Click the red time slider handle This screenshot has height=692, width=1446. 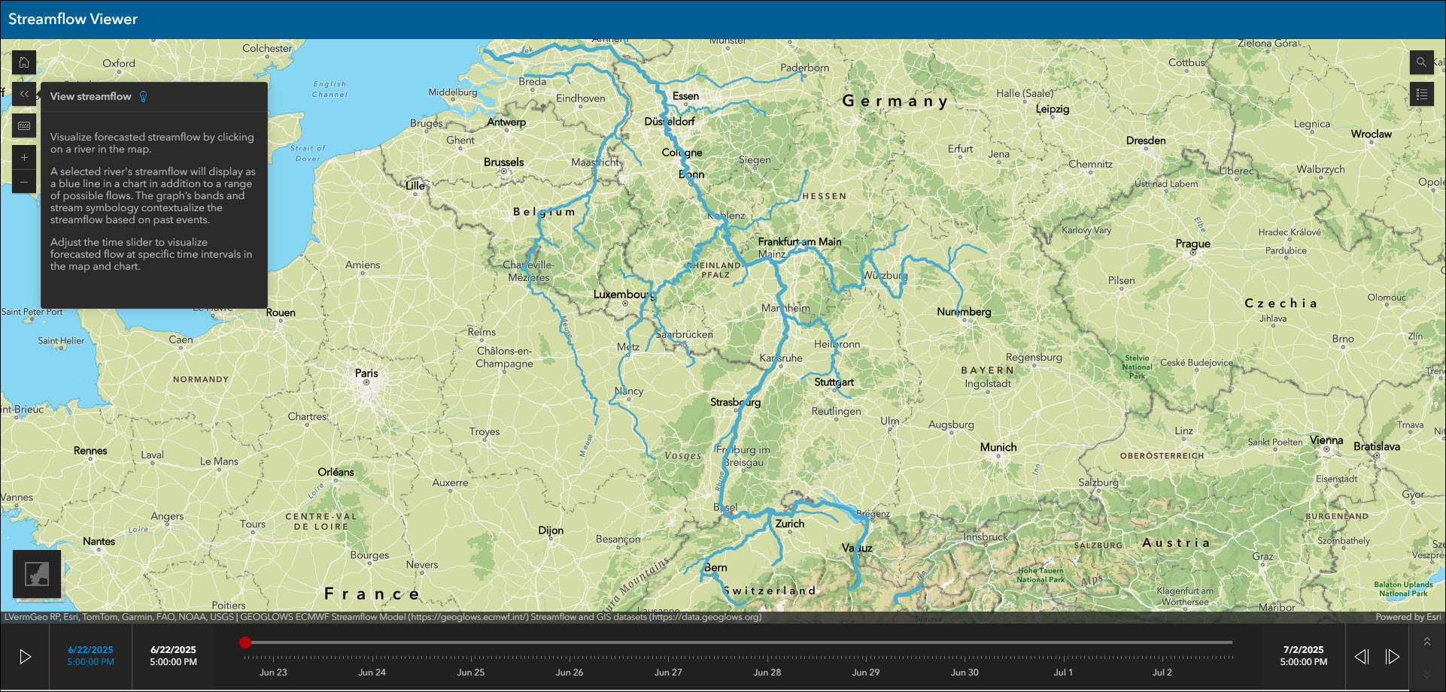[245, 642]
